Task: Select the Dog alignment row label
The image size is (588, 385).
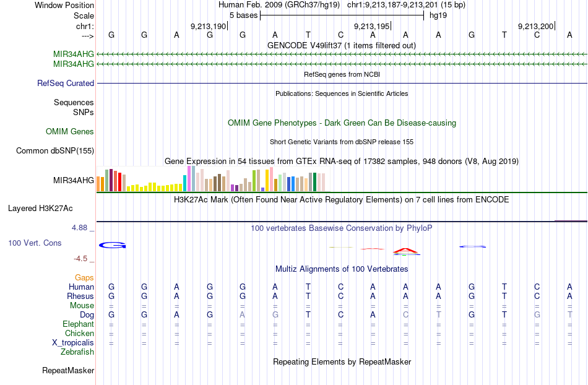Action: (87, 315)
